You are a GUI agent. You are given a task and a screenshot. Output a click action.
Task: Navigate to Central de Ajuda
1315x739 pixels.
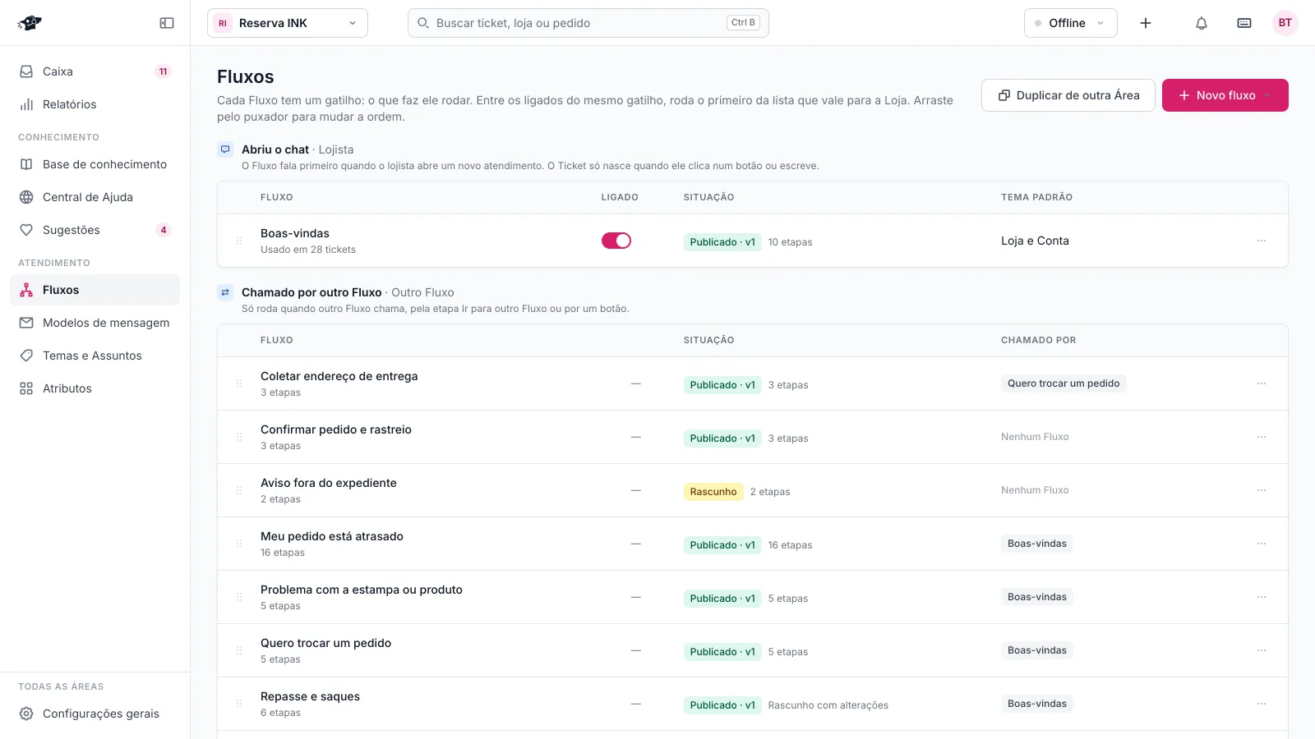click(95, 197)
